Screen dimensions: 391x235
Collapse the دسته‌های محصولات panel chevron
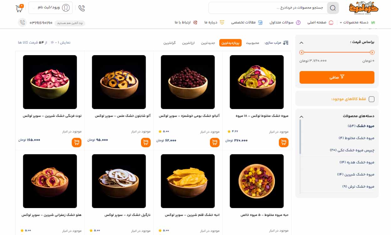coord(301,117)
